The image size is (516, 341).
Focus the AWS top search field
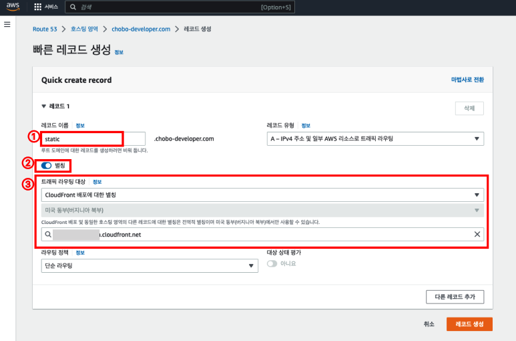click(x=180, y=7)
